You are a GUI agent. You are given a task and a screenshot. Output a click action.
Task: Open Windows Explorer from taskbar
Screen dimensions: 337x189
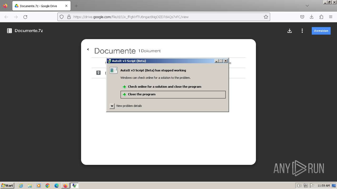point(30,186)
